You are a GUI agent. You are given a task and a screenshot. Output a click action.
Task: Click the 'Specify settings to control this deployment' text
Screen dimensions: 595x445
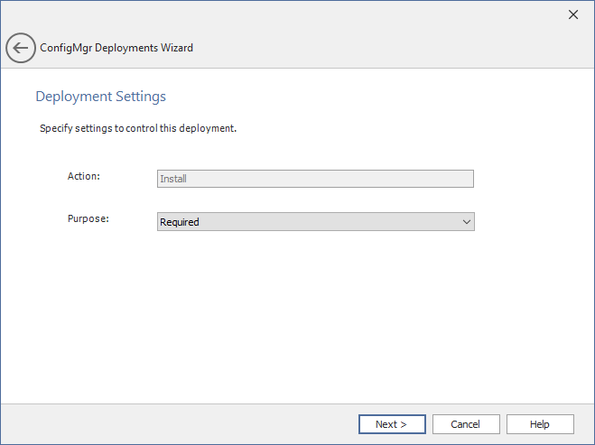click(137, 128)
